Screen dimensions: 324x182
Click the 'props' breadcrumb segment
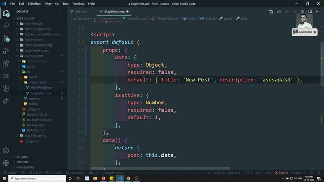(x=228, y=18)
